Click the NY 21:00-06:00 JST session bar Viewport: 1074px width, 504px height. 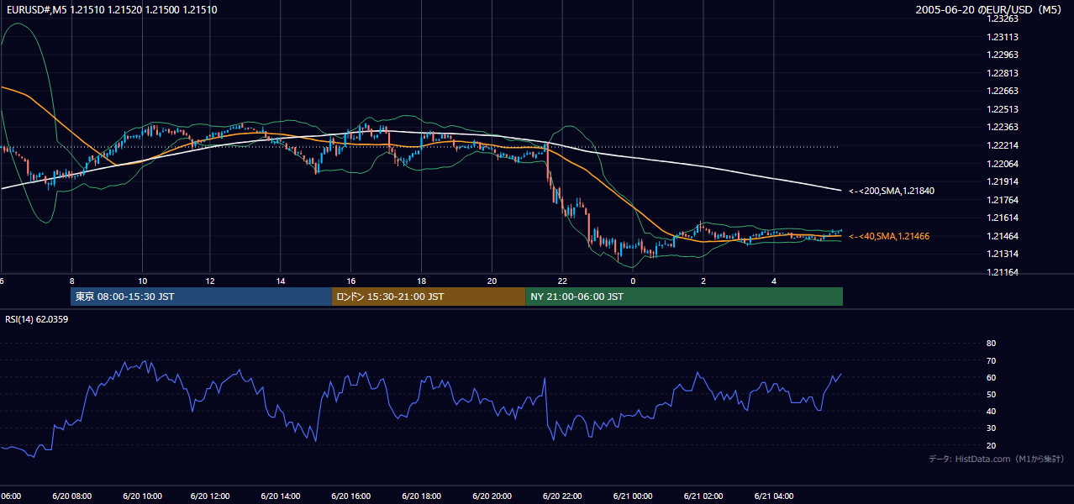(x=684, y=297)
